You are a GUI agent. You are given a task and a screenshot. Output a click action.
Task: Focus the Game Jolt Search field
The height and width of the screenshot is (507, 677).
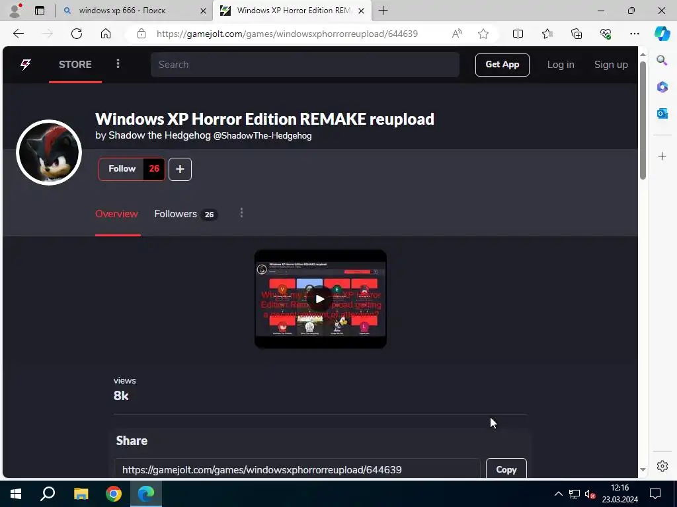(x=305, y=65)
